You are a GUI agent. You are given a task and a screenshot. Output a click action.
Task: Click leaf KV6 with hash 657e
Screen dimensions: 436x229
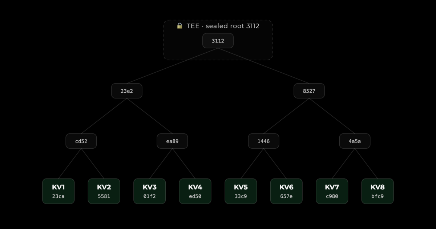(286, 191)
